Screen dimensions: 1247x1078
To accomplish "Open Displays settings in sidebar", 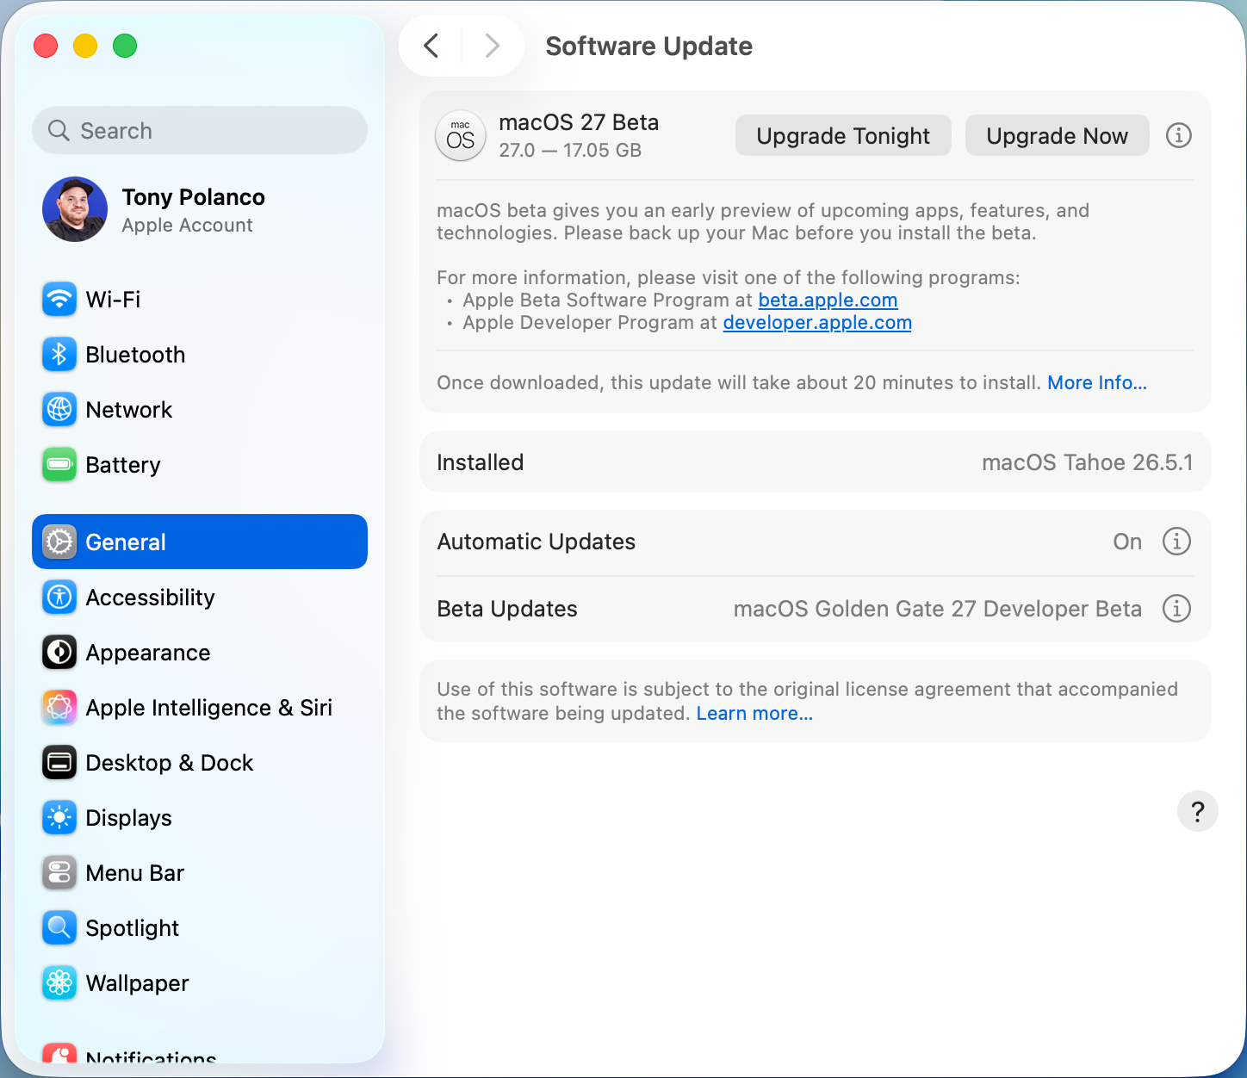I will pyautogui.click(x=200, y=818).
